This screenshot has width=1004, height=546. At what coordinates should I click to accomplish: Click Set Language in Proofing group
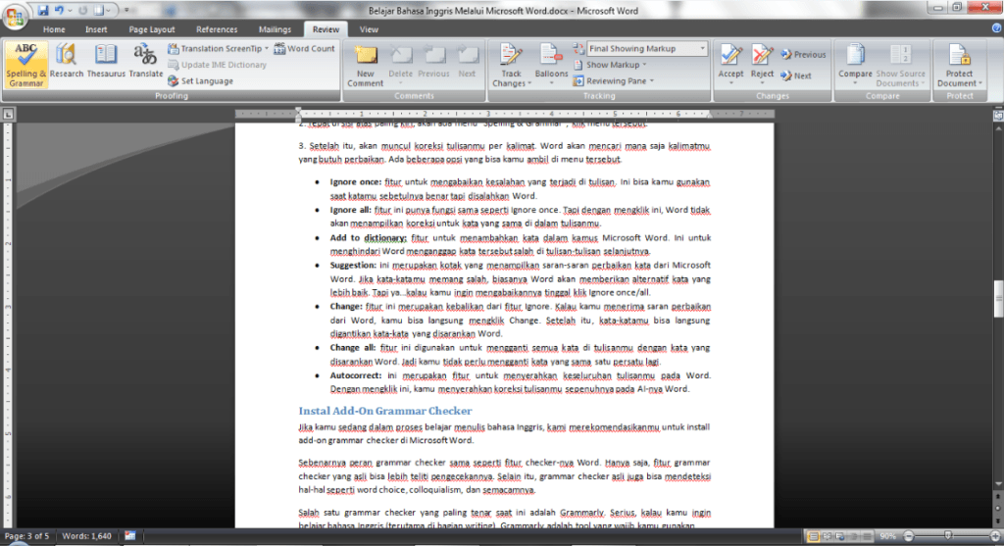(200, 81)
